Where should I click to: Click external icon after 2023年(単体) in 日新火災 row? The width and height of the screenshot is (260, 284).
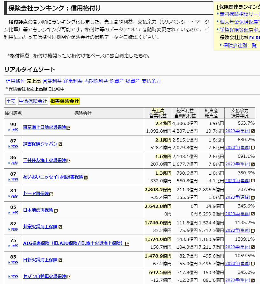pos(253,264)
